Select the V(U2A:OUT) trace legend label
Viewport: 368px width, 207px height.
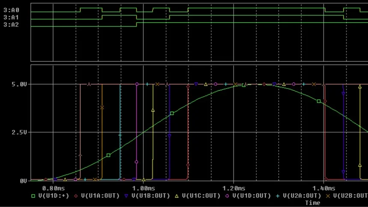[x=302, y=196]
